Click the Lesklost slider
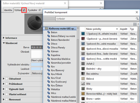Image resolution: width=140 pixels, height=103 pixels. [37, 69]
